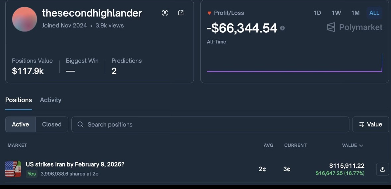Select the ALL time range
This screenshot has height=189, width=391.
point(374,13)
